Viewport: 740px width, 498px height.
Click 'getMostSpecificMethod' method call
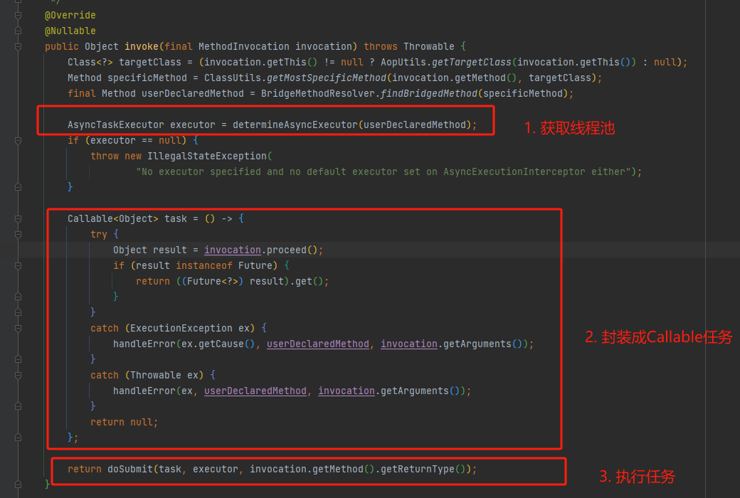click(x=327, y=78)
